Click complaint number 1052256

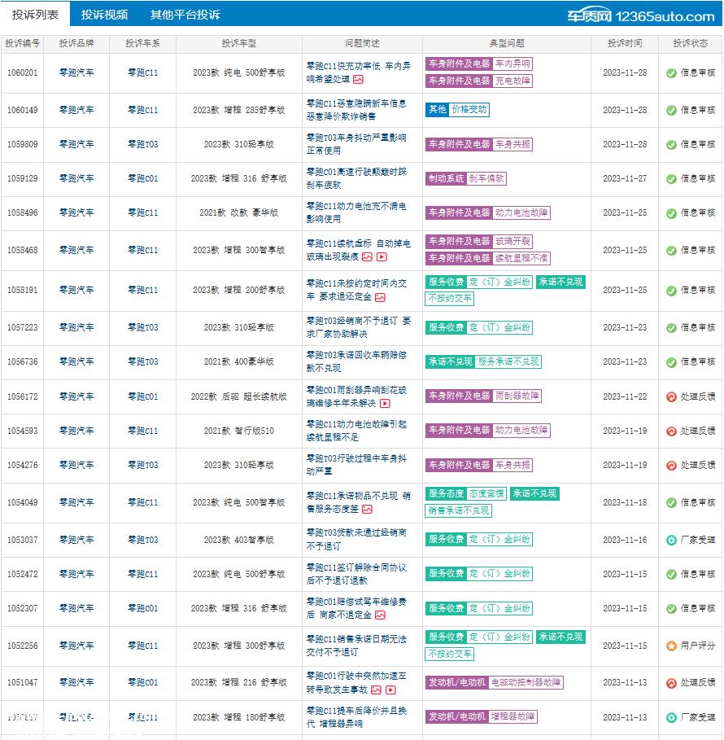[22, 646]
